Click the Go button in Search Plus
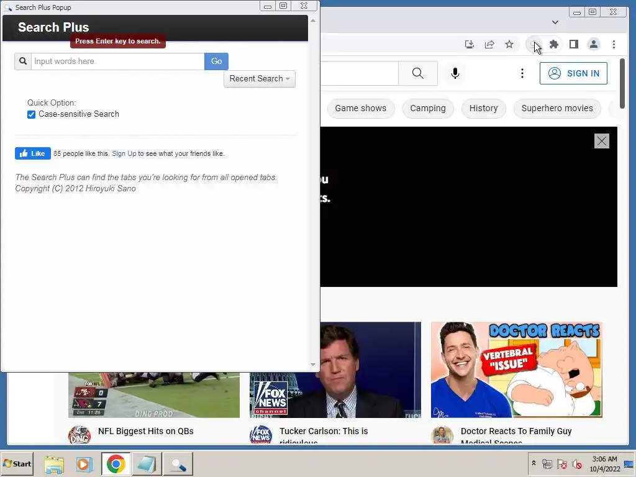The width and height of the screenshot is (636, 477). pos(216,61)
